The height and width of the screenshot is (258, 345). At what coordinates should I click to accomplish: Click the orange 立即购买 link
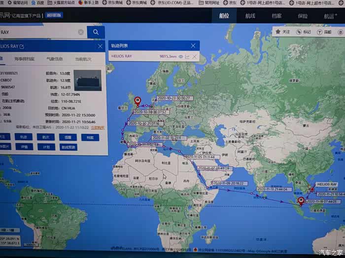click(98, 128)
